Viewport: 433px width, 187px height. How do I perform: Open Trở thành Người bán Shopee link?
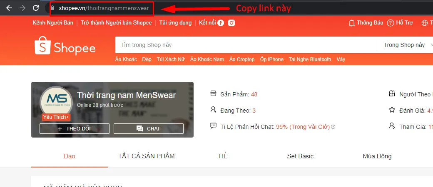116,22
